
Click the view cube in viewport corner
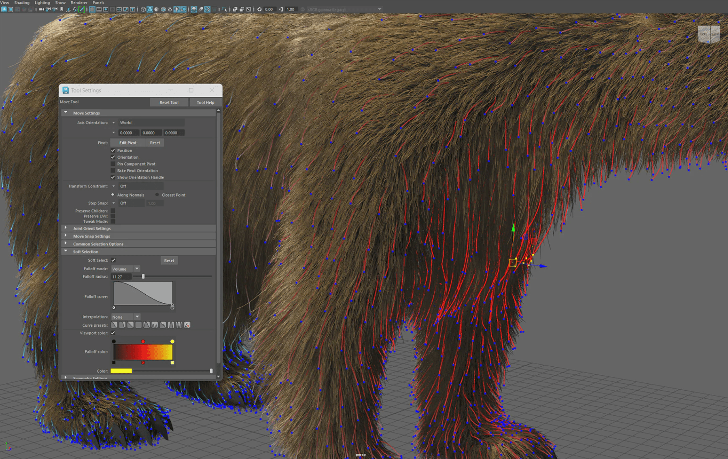click(x=709, y=35)
